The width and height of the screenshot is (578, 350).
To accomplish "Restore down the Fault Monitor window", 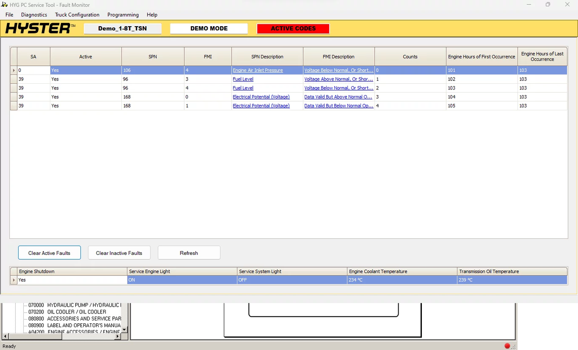I will (548, 5).
